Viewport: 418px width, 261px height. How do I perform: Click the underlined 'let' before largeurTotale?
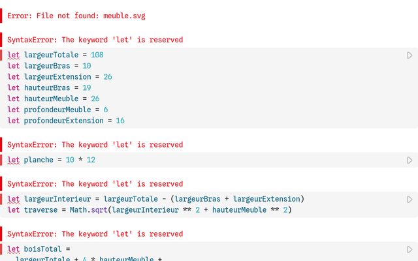click(x=13, y=55)
